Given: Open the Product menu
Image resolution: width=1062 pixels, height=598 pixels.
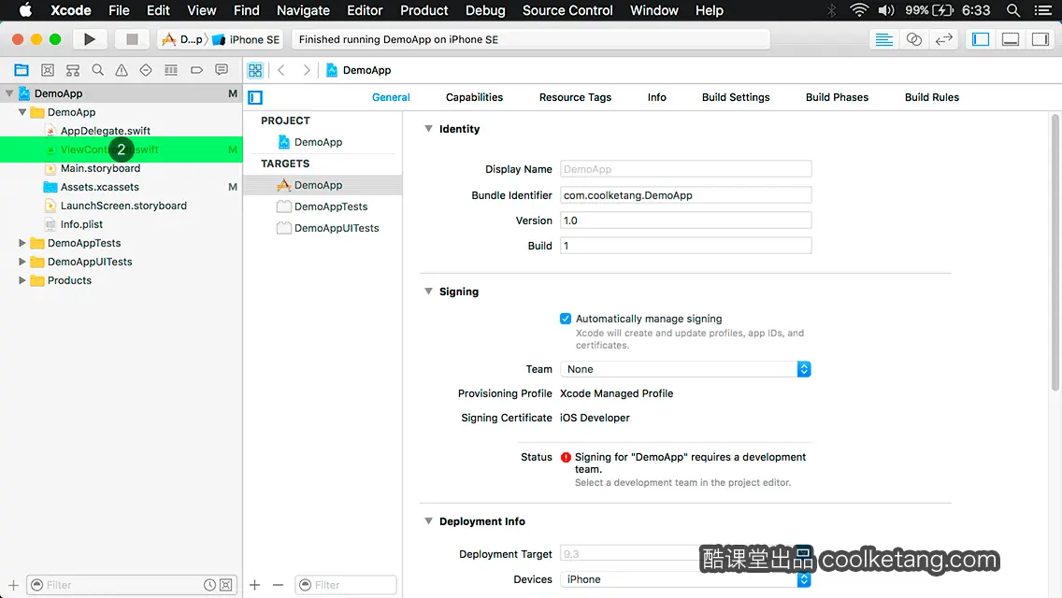Looking at the screenshot, I should coord(424,10).
